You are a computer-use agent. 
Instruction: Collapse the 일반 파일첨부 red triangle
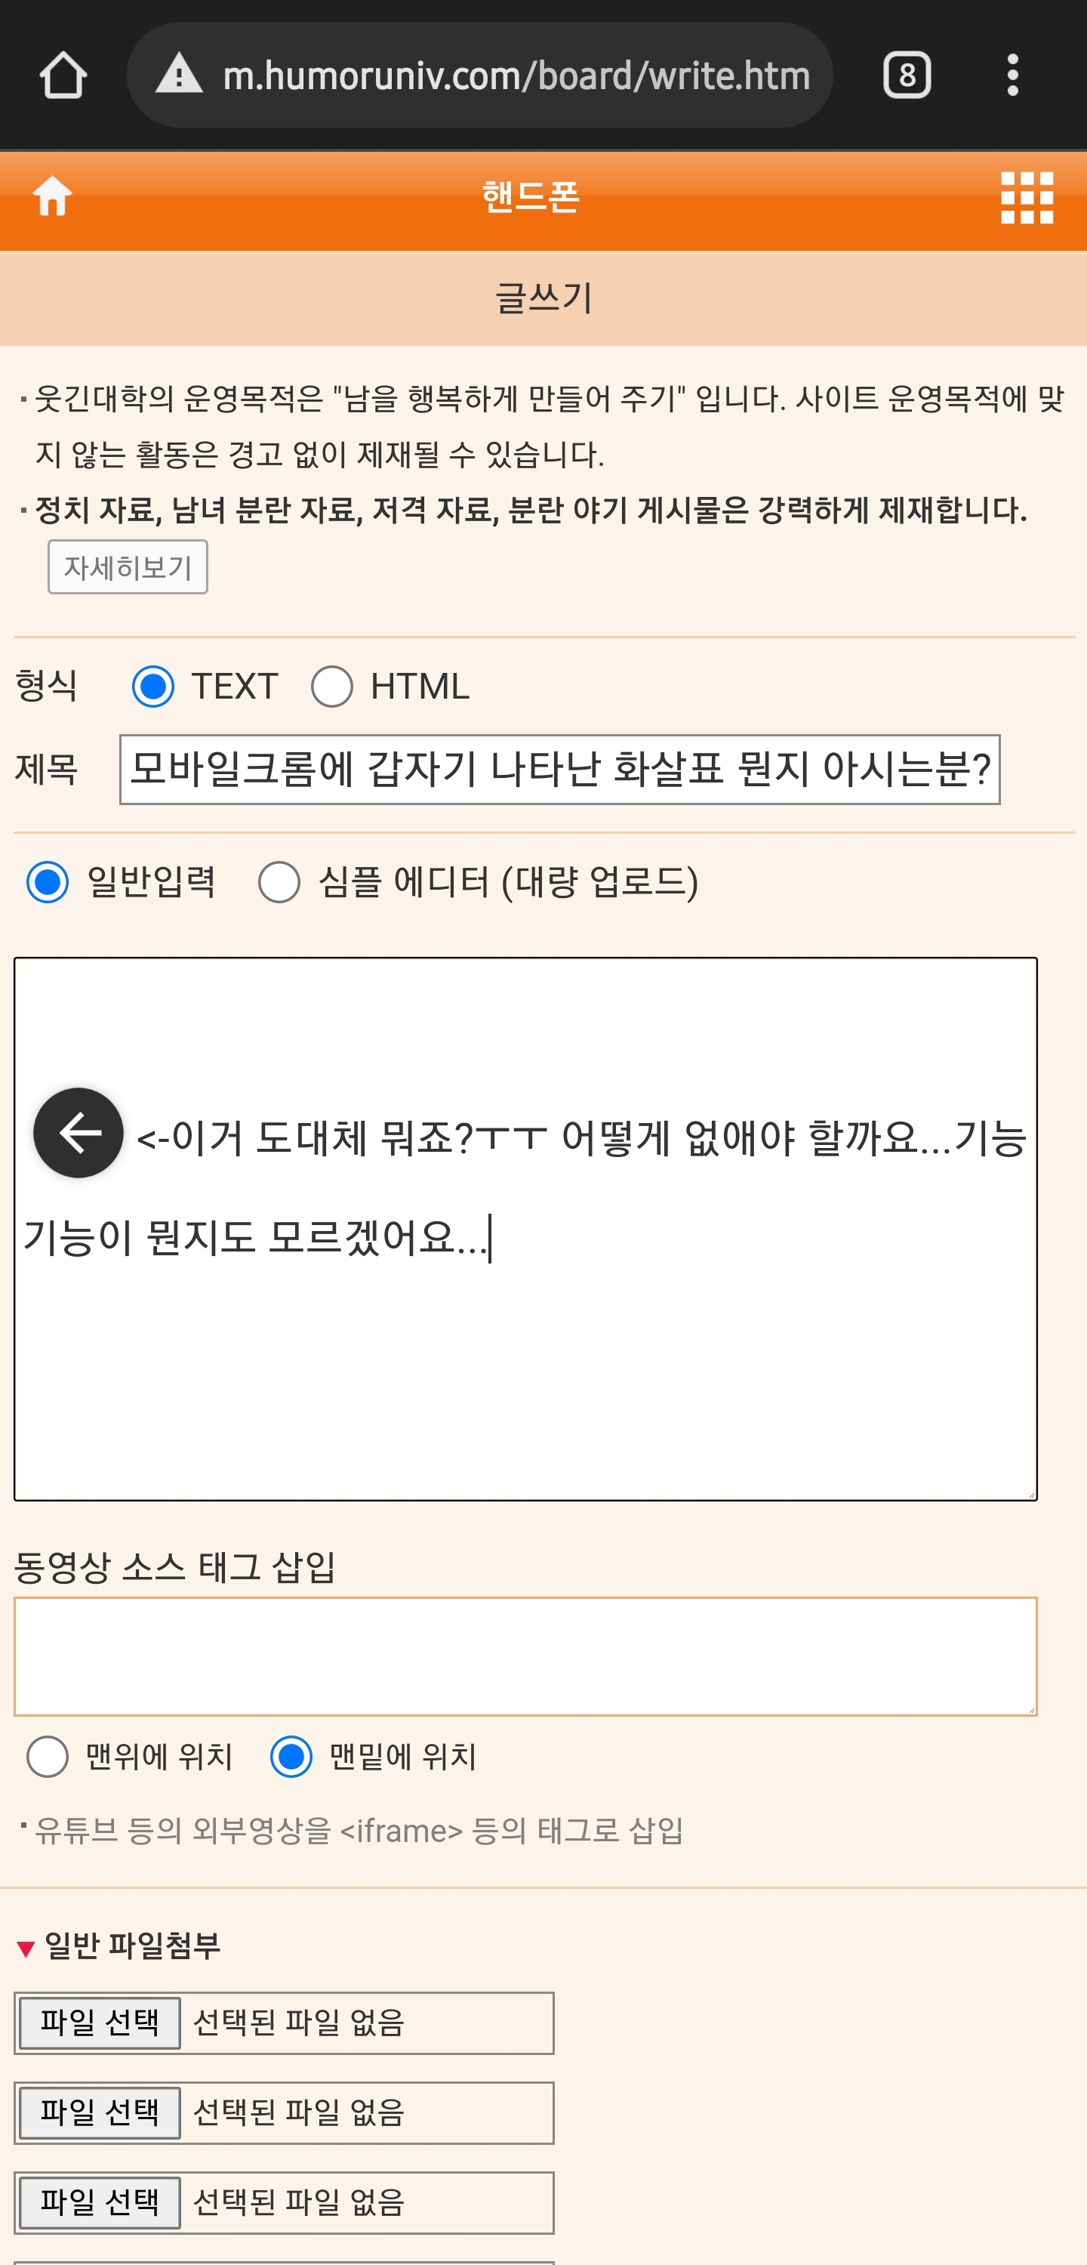(x=26, y=1948)
